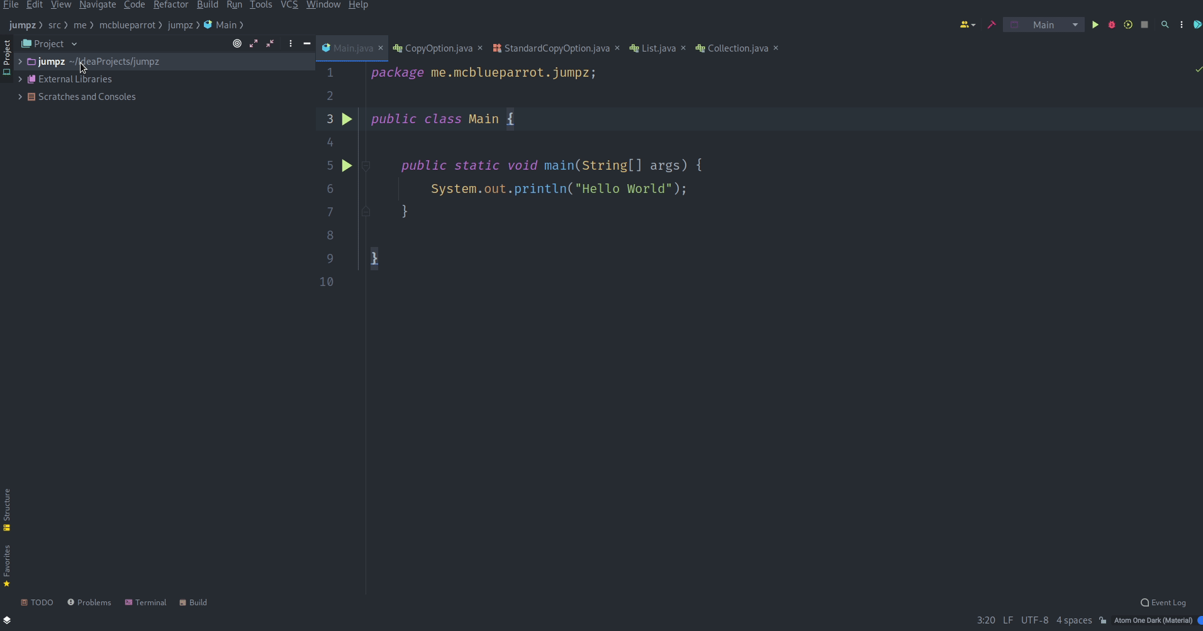Close the Main.java tab
Screen dimensions: 1203x631
381,48
